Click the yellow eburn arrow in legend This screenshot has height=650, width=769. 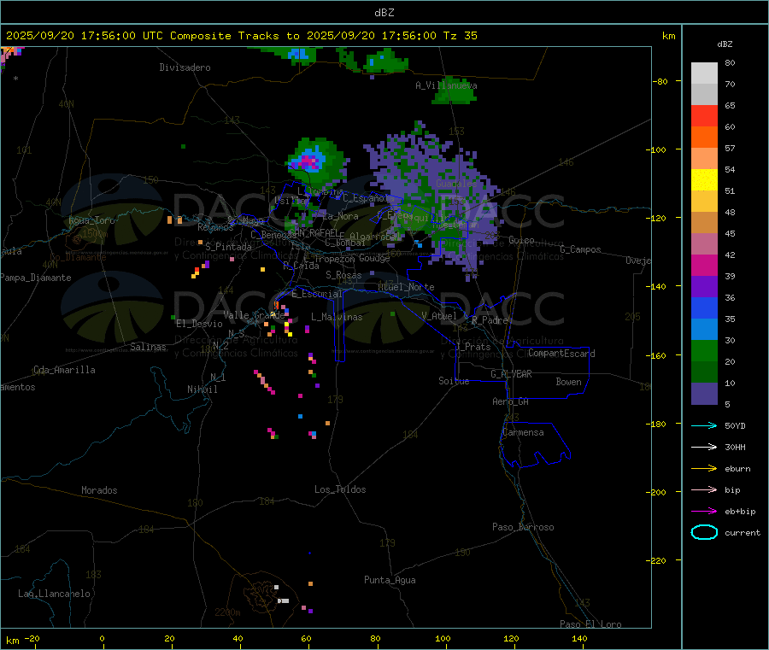(704, 469)
